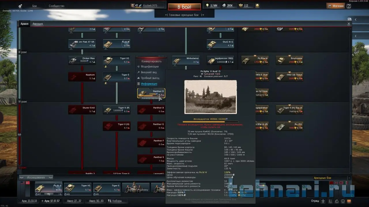This screenshot has height=207, width=369.
Task: Select the Pz.Bfw.IV premium vehicle
Action: [255, 60]
